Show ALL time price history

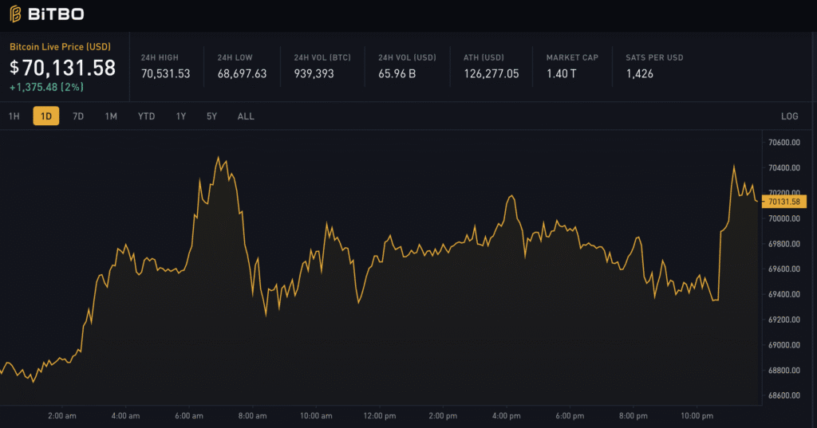(246, 116)
